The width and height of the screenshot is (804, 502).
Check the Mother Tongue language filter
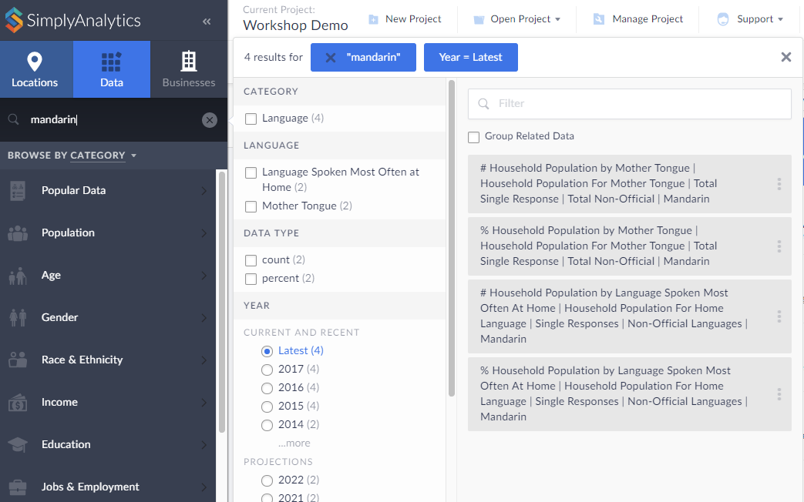251,206
